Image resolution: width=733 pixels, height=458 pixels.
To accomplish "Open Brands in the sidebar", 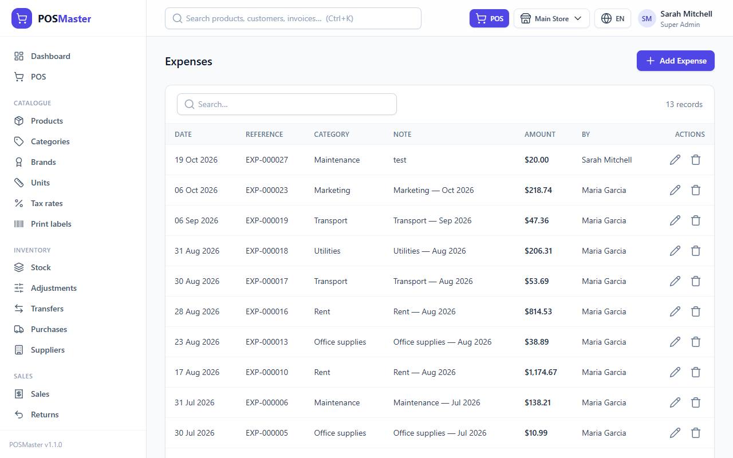I will (73, 162).
